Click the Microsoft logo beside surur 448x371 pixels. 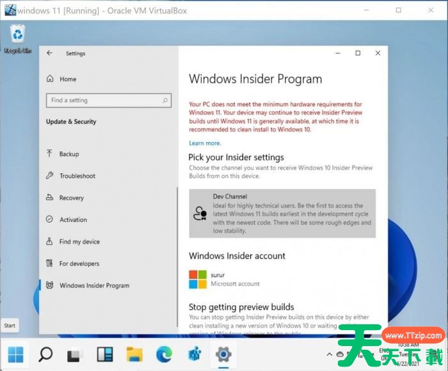[198, 280]
